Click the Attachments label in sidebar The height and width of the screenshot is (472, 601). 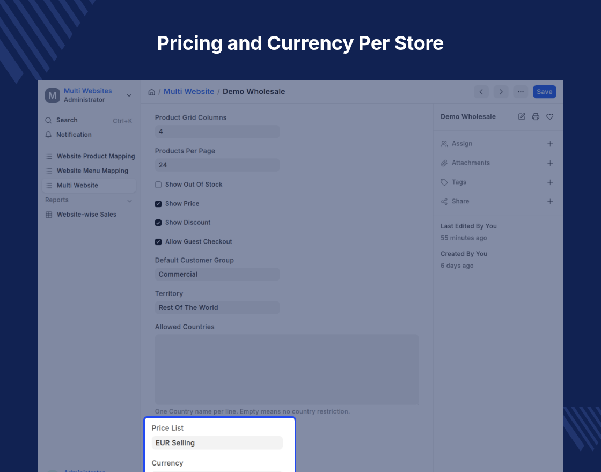(471, 163)
